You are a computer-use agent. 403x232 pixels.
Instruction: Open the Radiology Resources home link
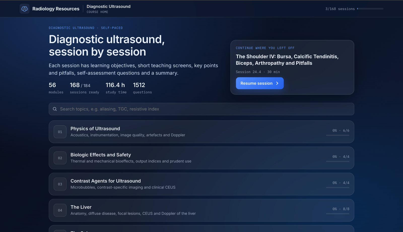(50, 9)
